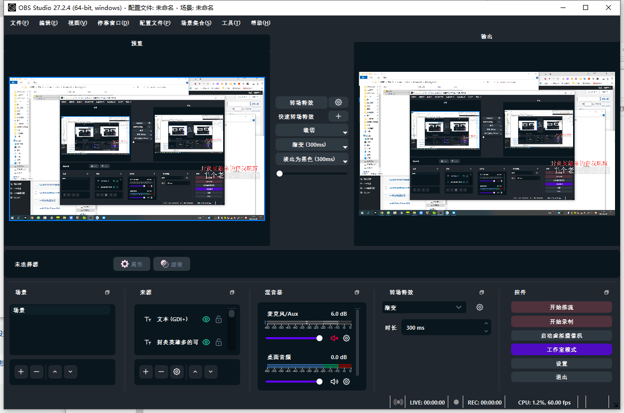The height and width of the screenshot is (413, 624).
Task: Move the scene up in the list
Action: [55, 372]
